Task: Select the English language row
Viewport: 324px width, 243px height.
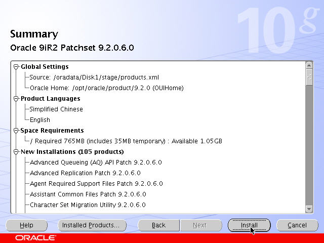Action: (x=40, y=120)
